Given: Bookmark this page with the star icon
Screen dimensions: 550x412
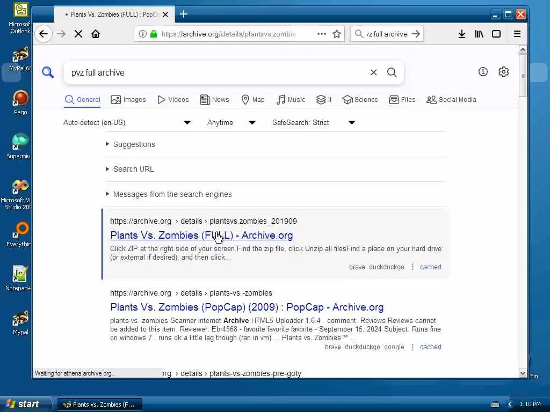Looking at the screenshot, I should [337, 34].
